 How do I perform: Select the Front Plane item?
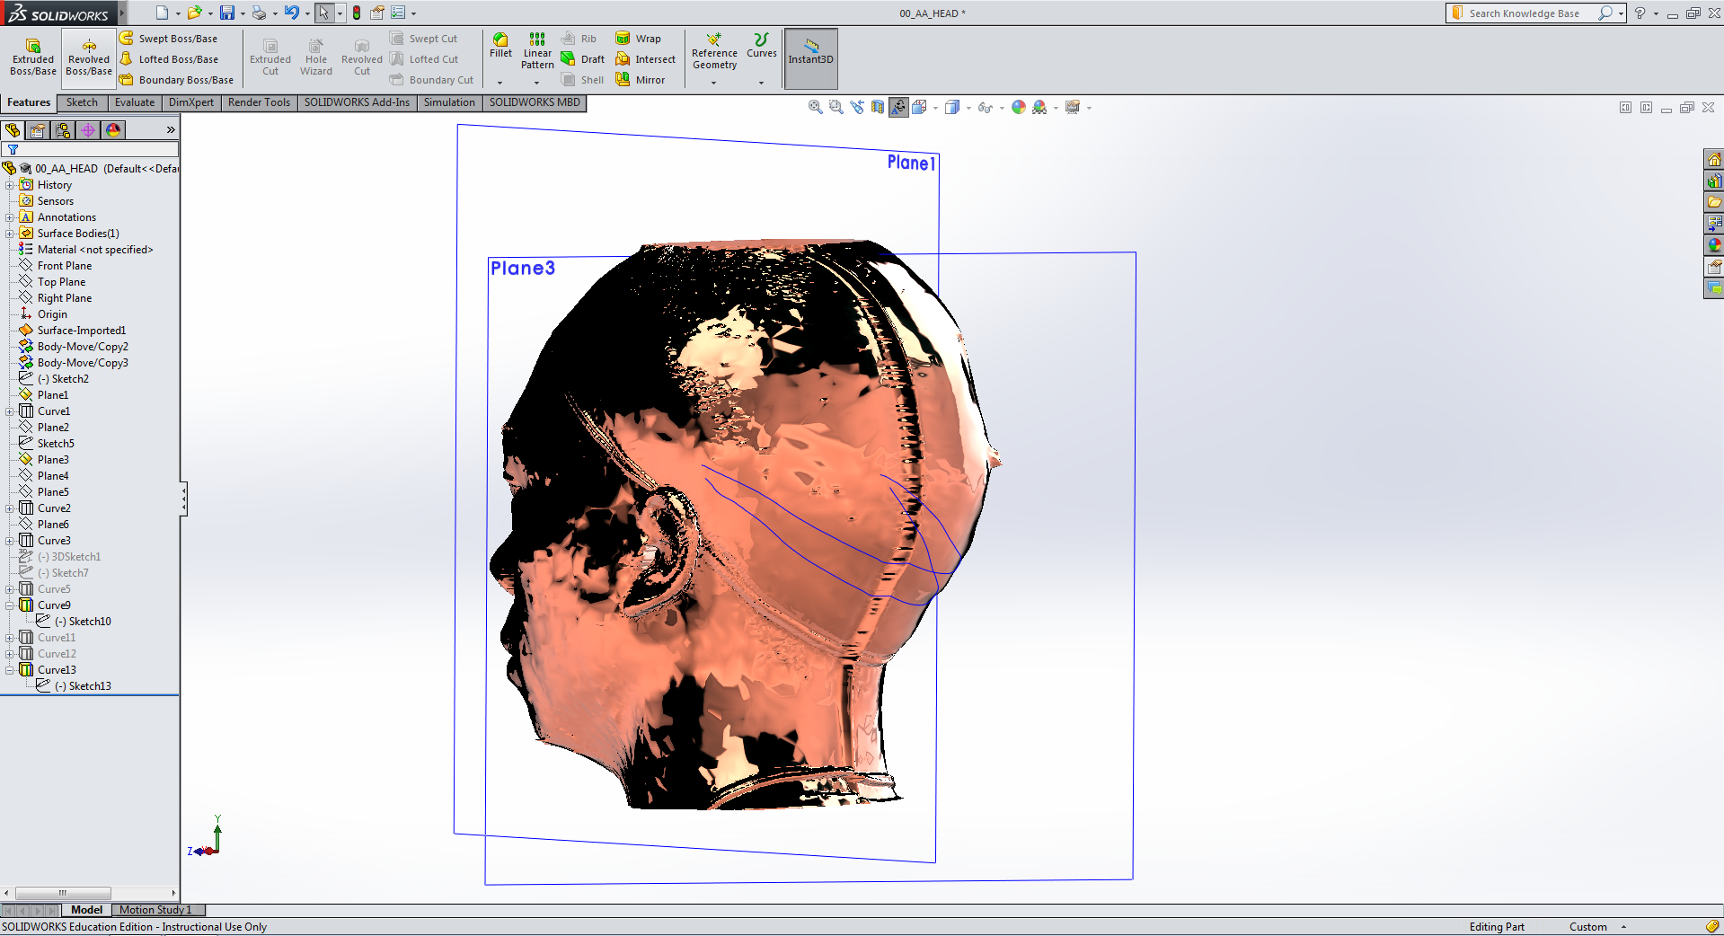pyautogui.click(x=65, y=266)
